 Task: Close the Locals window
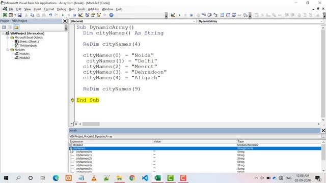click(x=323, y=130)
